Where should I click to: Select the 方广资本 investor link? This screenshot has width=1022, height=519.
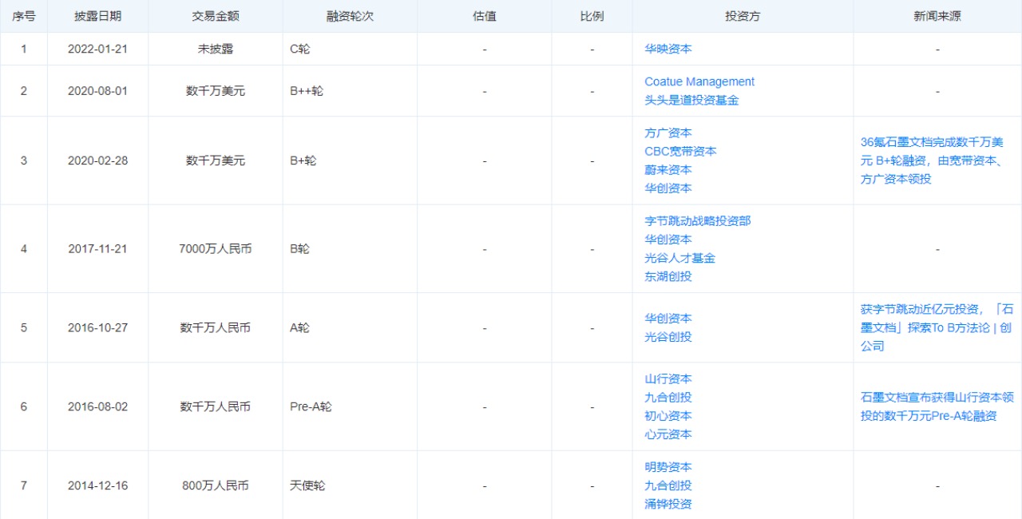[668, 133]
